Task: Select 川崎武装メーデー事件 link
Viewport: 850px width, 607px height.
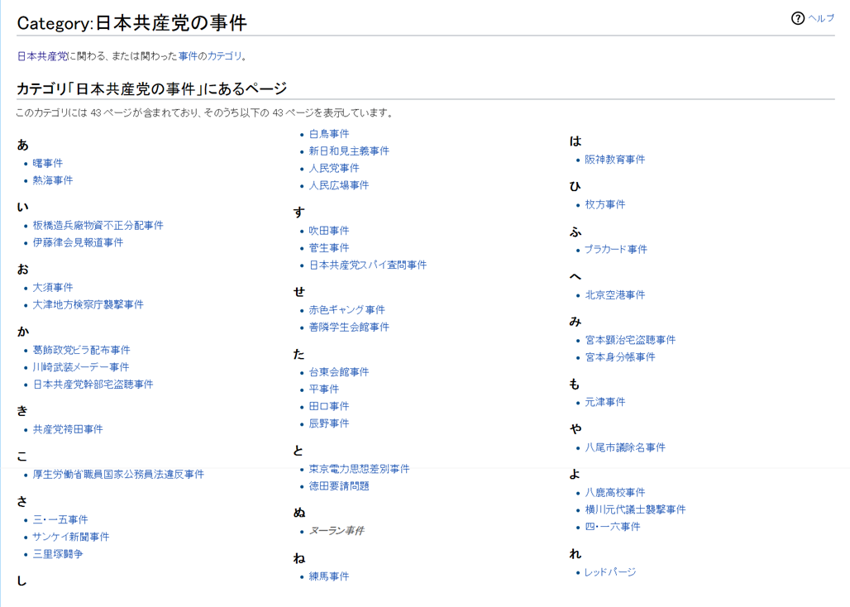Action: click(81, 367)
